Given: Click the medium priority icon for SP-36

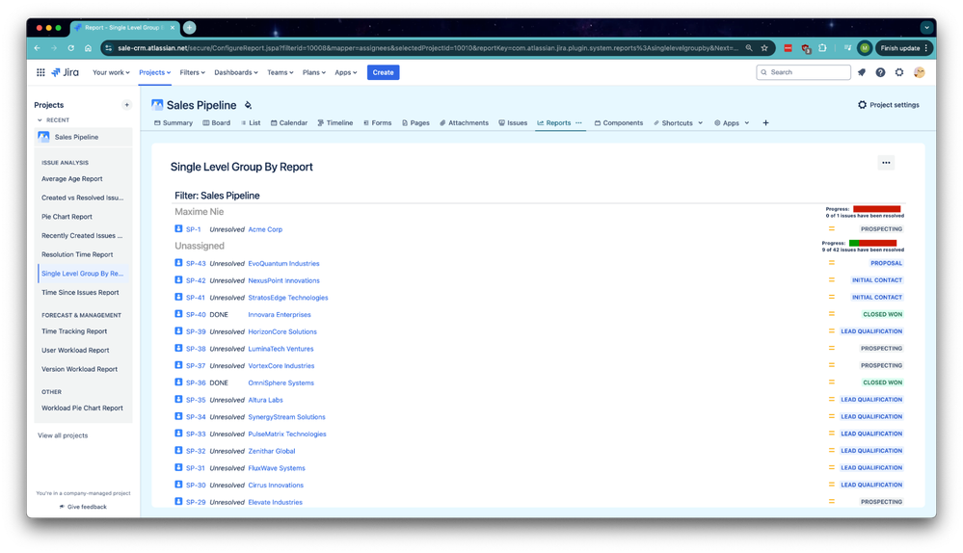Looking at the screenshot, I should tap(832, 382).
